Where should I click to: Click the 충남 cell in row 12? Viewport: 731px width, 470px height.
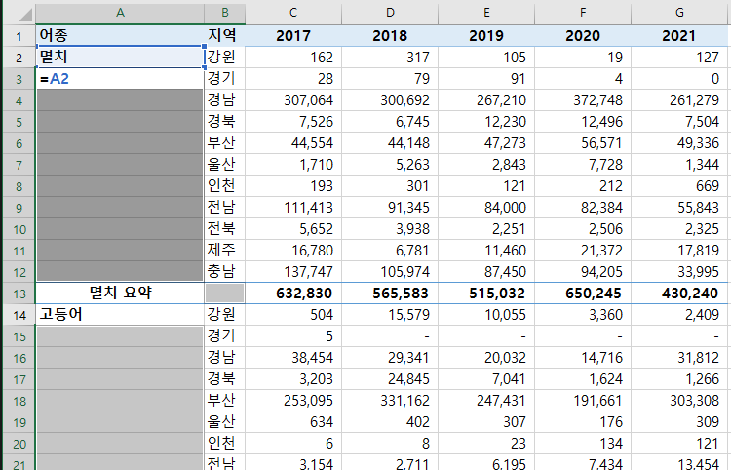pos(225,271)
